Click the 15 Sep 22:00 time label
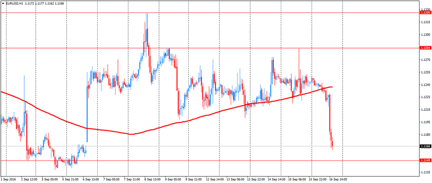This screenshot has height=183, width=432. point(317,180)
